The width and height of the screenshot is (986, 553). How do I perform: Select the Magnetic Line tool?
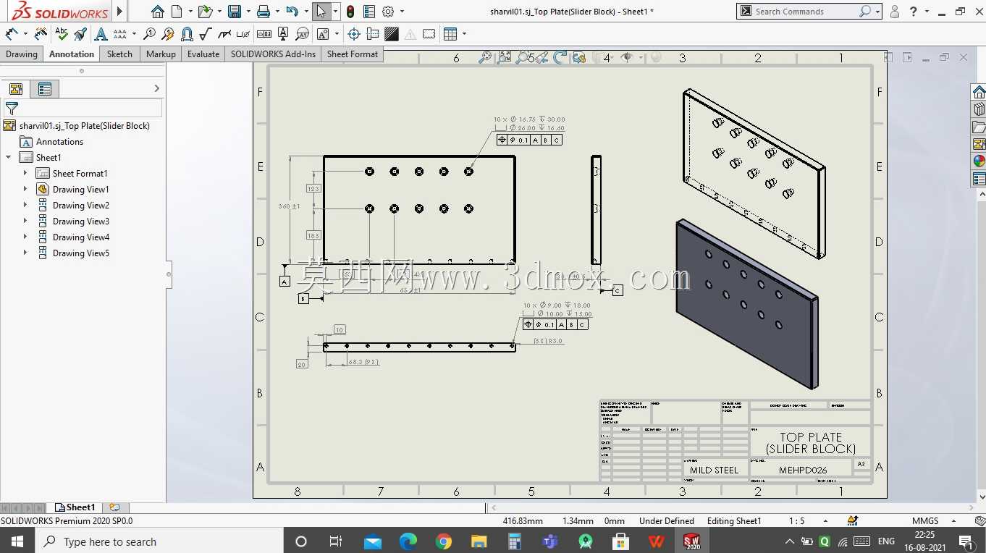point(187,34)
